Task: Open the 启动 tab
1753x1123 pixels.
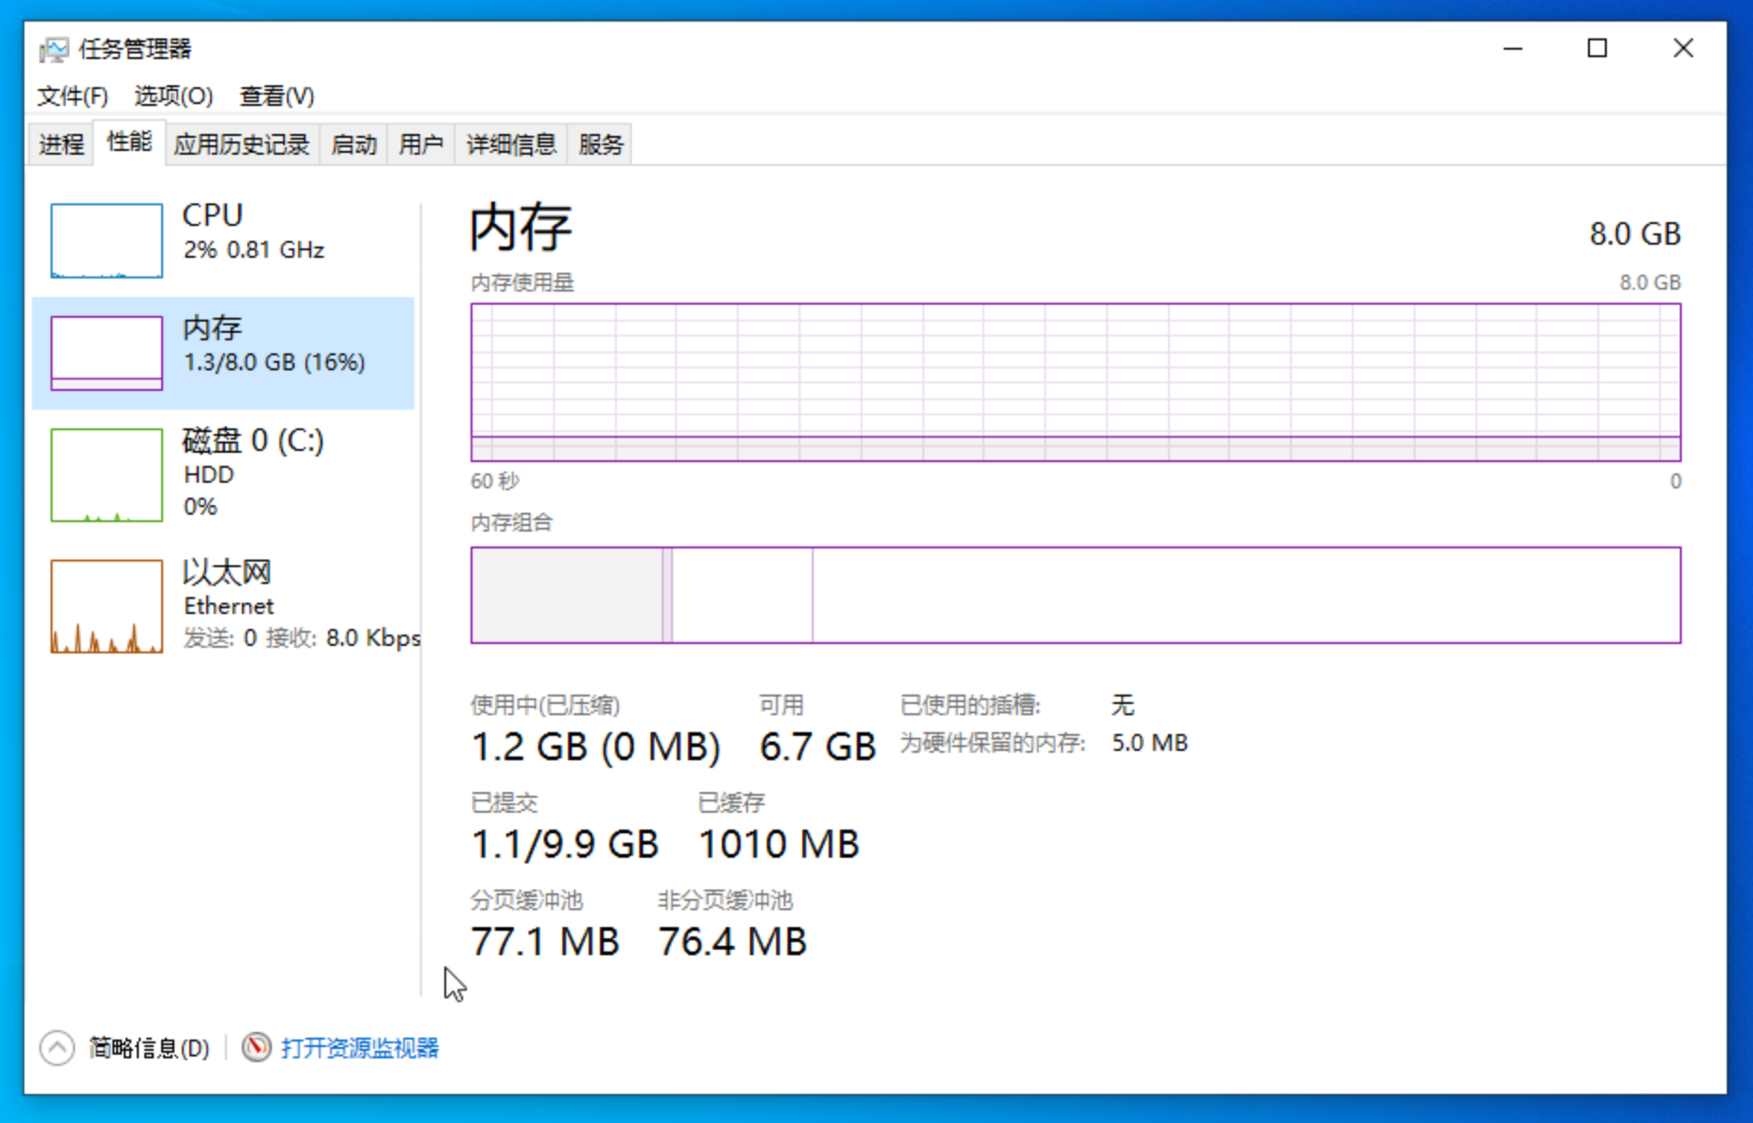Action: [353, 143]
